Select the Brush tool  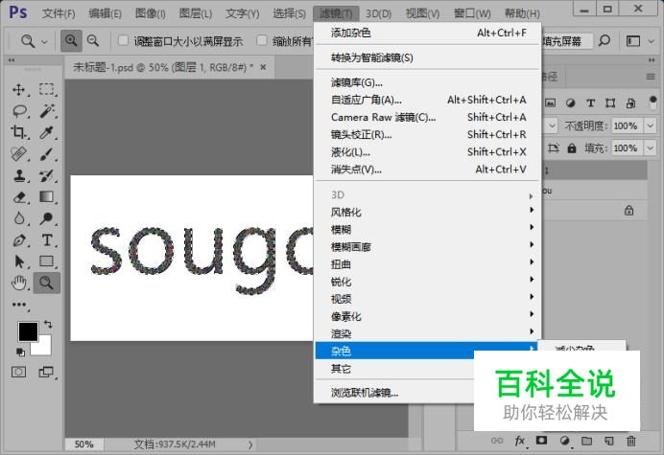pyautogui.click(x=46, y=153)
